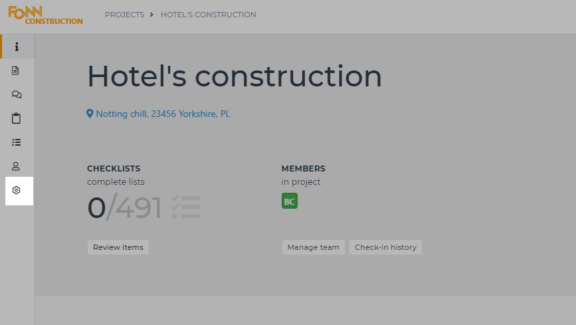Click the breadcrumb chevron separator
This screenshot has height=325, width=576.
click(x=152, y=15)
